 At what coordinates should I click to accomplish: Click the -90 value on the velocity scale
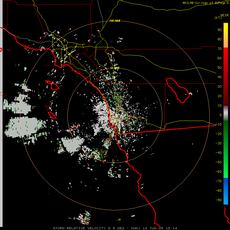point(218,200)
